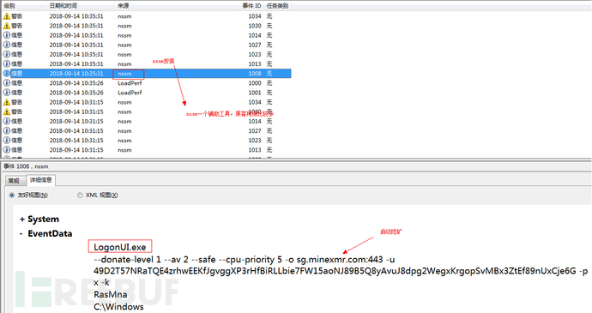
Task: Click the info icon of LoadPerf event 1000
Action: point(7,82)
